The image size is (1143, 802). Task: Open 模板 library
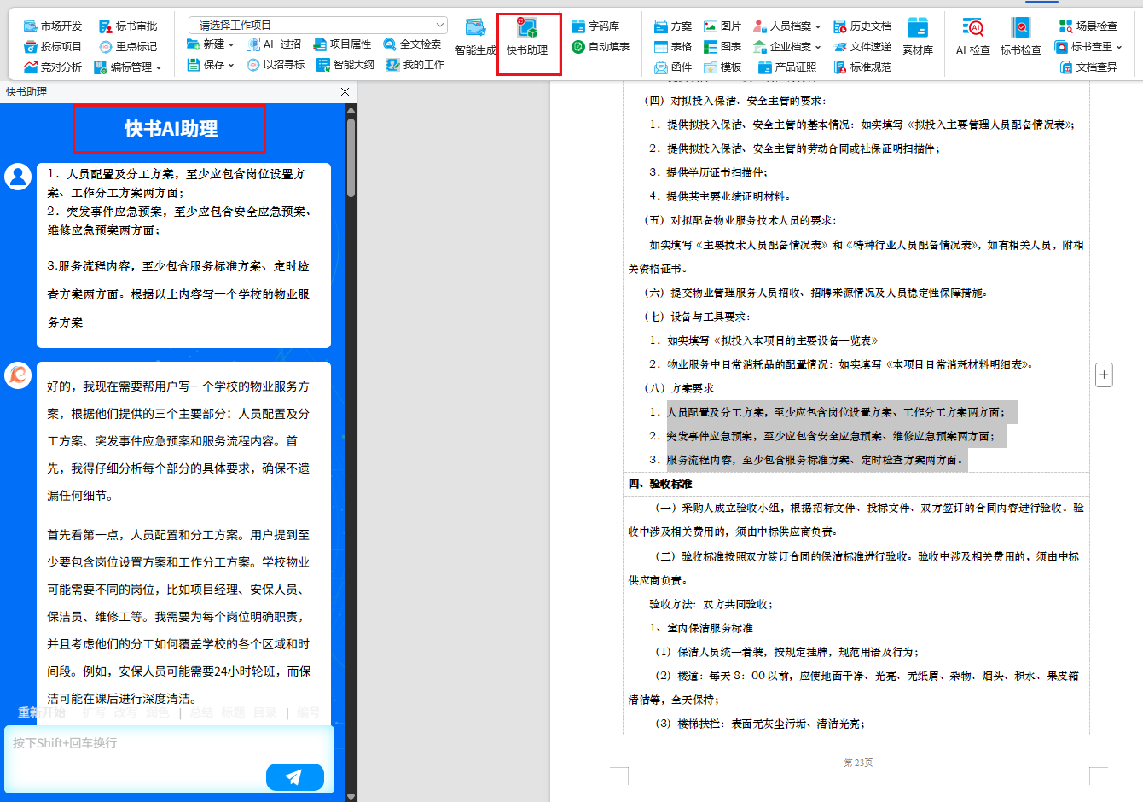coord(722,67)
